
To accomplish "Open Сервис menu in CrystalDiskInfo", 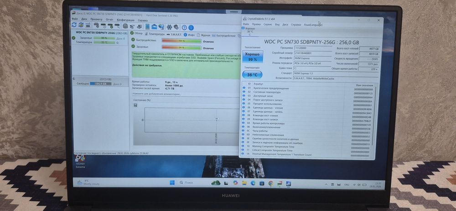I will coord(268,25).
